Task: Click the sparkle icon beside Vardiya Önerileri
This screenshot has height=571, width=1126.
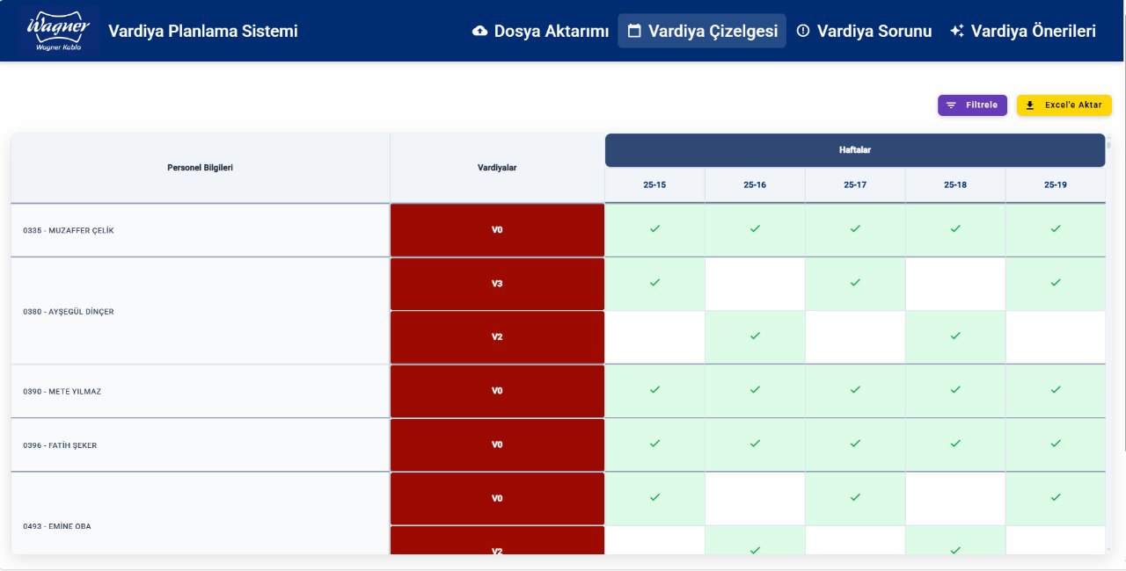Action: click(x=957, y=31)
